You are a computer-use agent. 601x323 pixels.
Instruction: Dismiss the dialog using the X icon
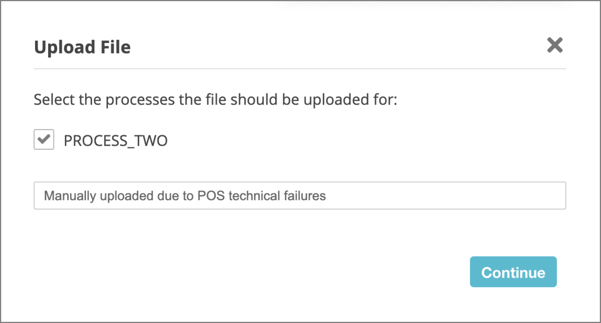coord(555,45)
